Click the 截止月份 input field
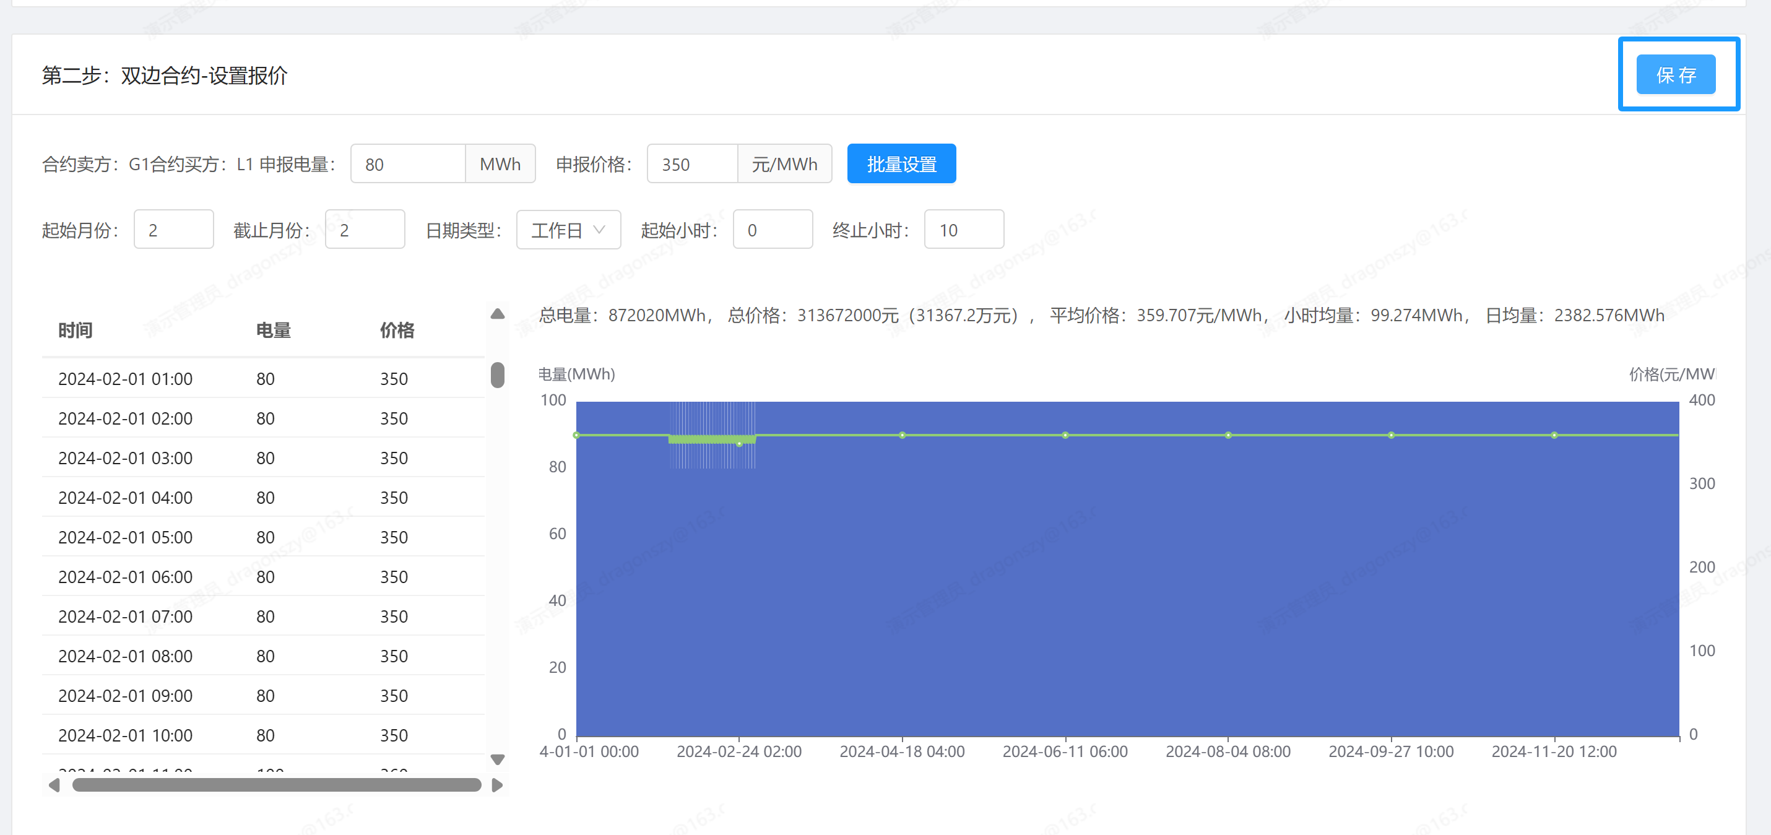This screenshot has height=835, width=1771. [x=365, y=230]
